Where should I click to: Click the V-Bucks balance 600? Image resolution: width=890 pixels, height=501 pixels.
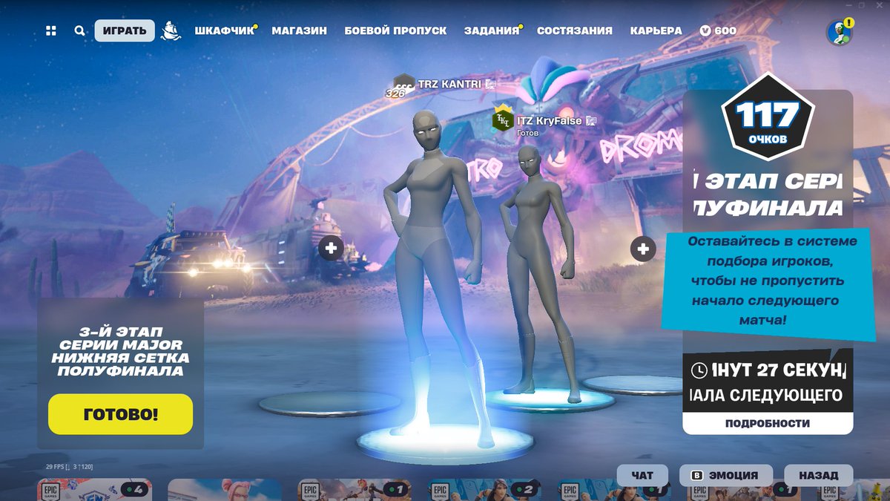[719, 30]
